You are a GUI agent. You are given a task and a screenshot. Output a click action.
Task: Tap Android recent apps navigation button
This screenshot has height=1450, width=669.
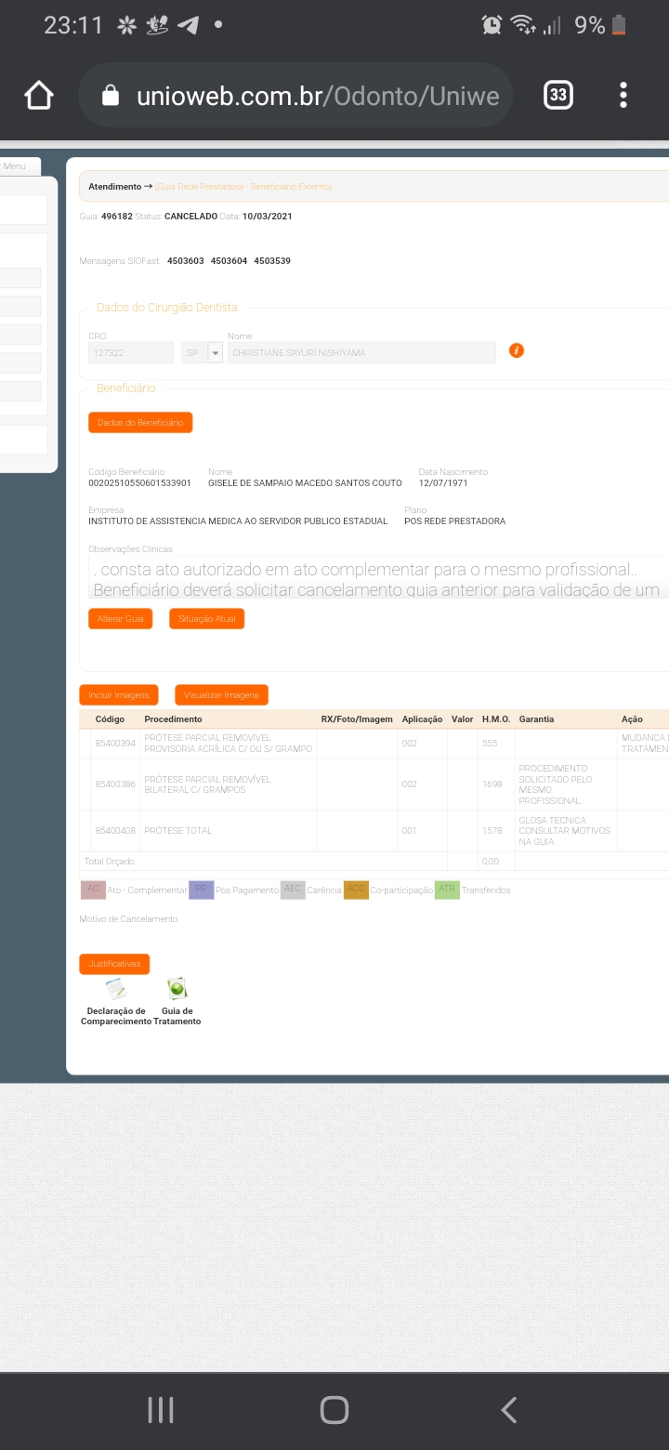161,1410
